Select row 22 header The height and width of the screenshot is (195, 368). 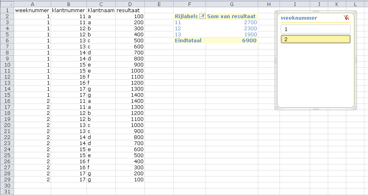coord(7,137)
